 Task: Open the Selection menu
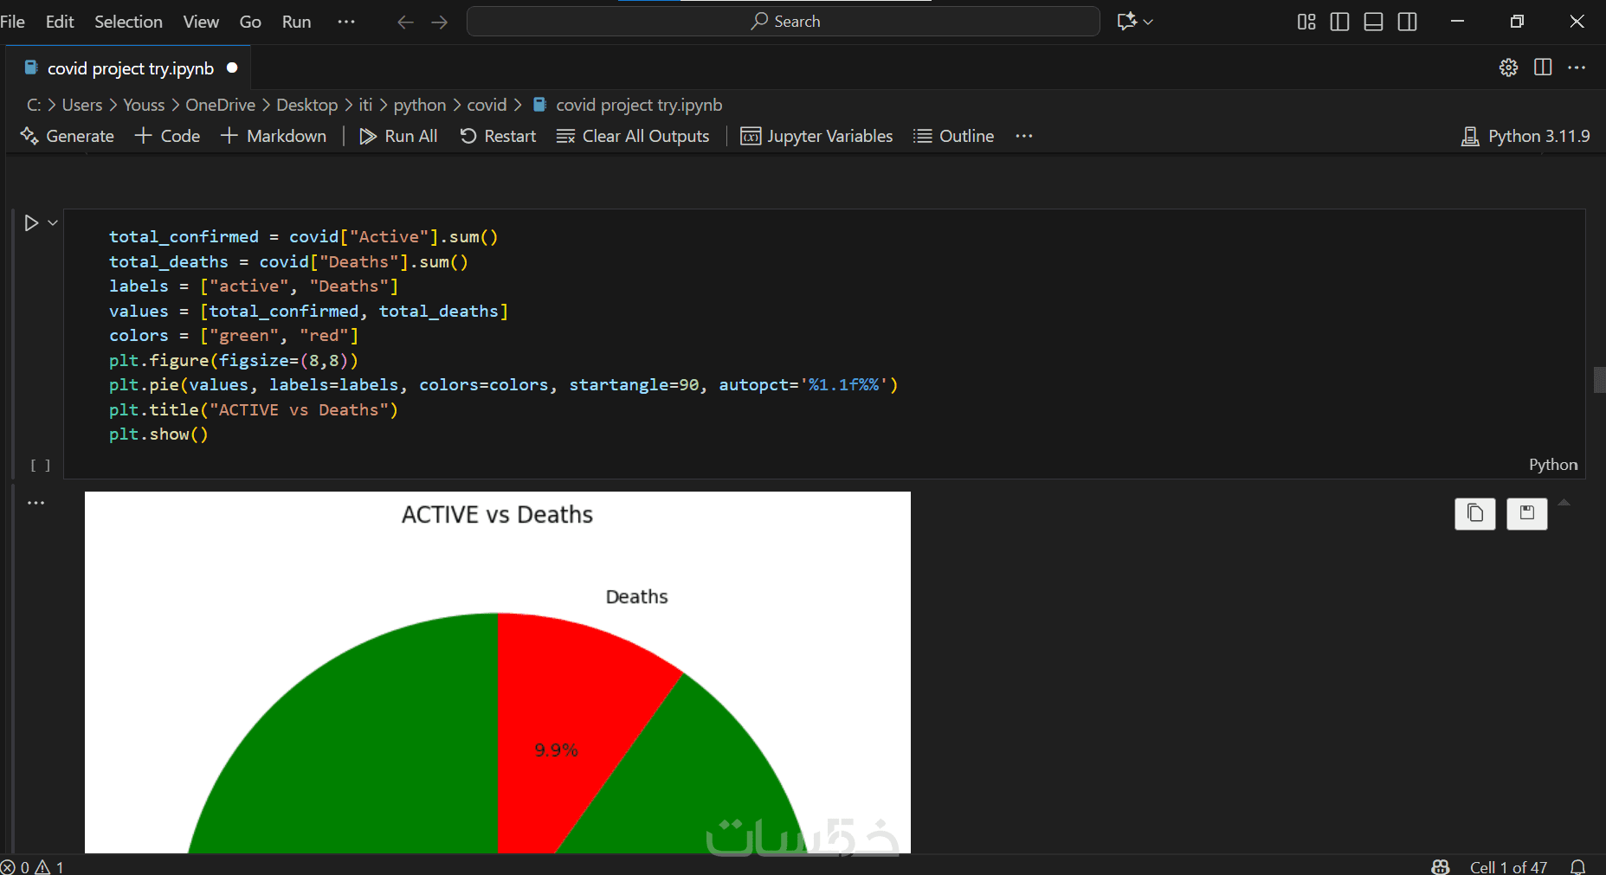(x=128, y=22)
